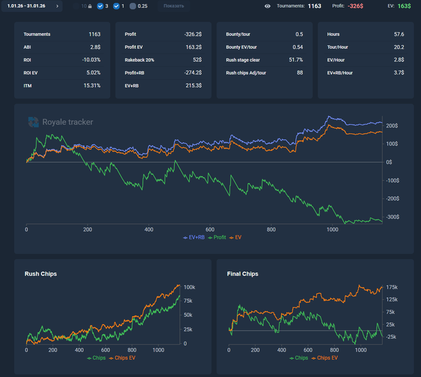Expand the date range chevron arrow
Viewport: 421px width, 377px height.
57,6
